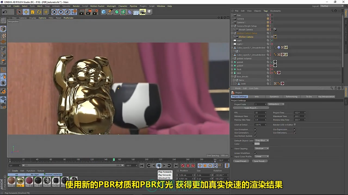Screen dimensions: 348x195
Task: Collapse the Camera Morph Setup tree item
Action: pyautogui.click(x=232, y=26)
